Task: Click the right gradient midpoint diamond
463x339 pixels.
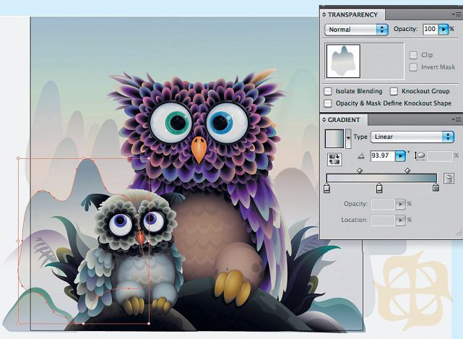Action: [x=407, y=171]
